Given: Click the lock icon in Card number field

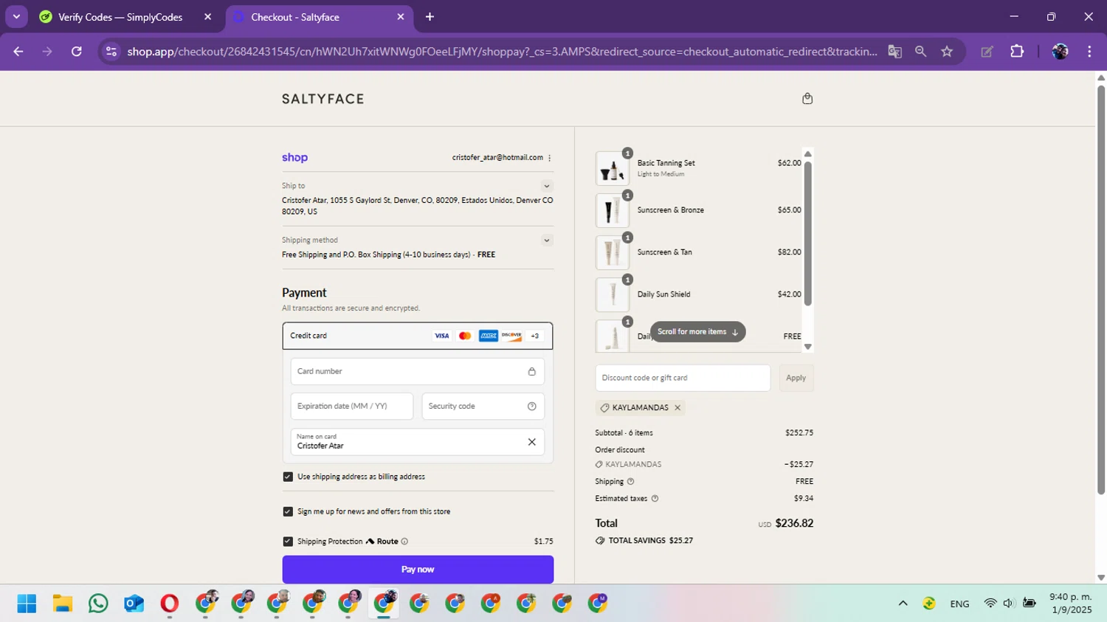Looking at the screenshot, I should (531, 371).
